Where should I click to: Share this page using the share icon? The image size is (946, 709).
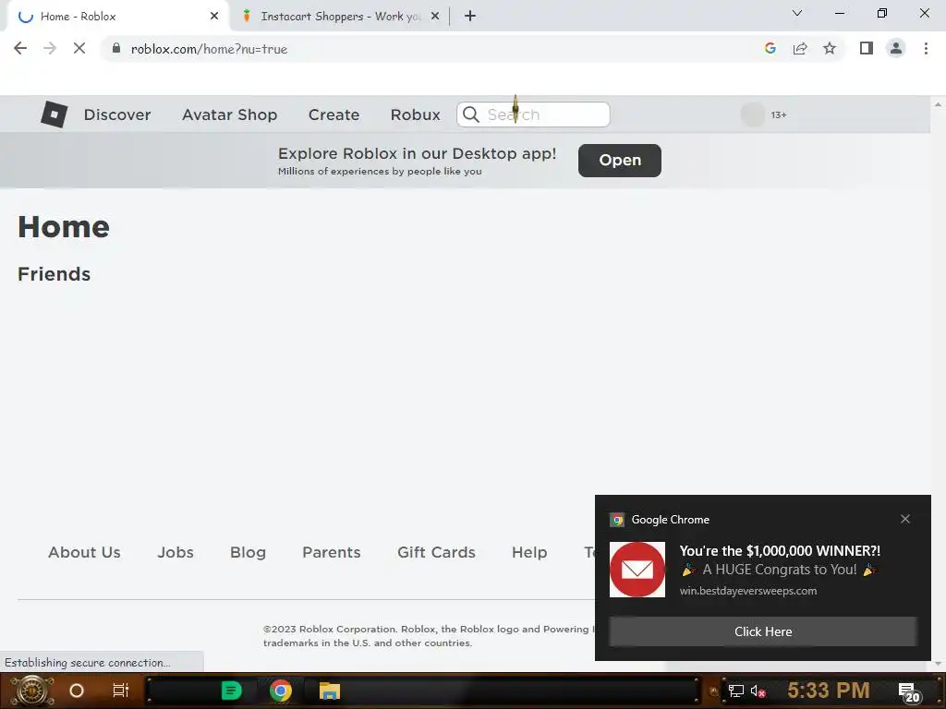(800, 48)
